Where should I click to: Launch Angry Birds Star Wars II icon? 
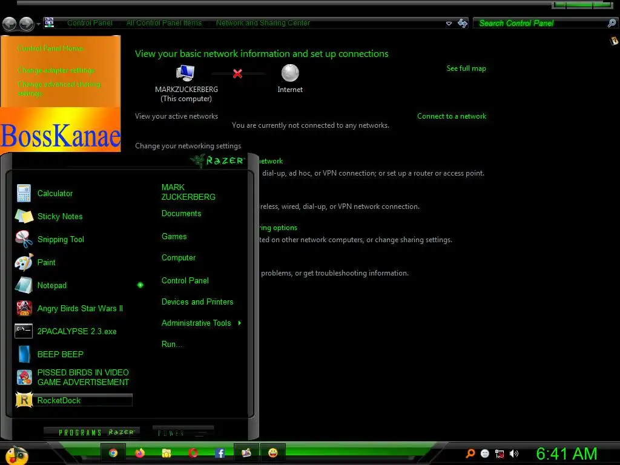coord(24,308)
